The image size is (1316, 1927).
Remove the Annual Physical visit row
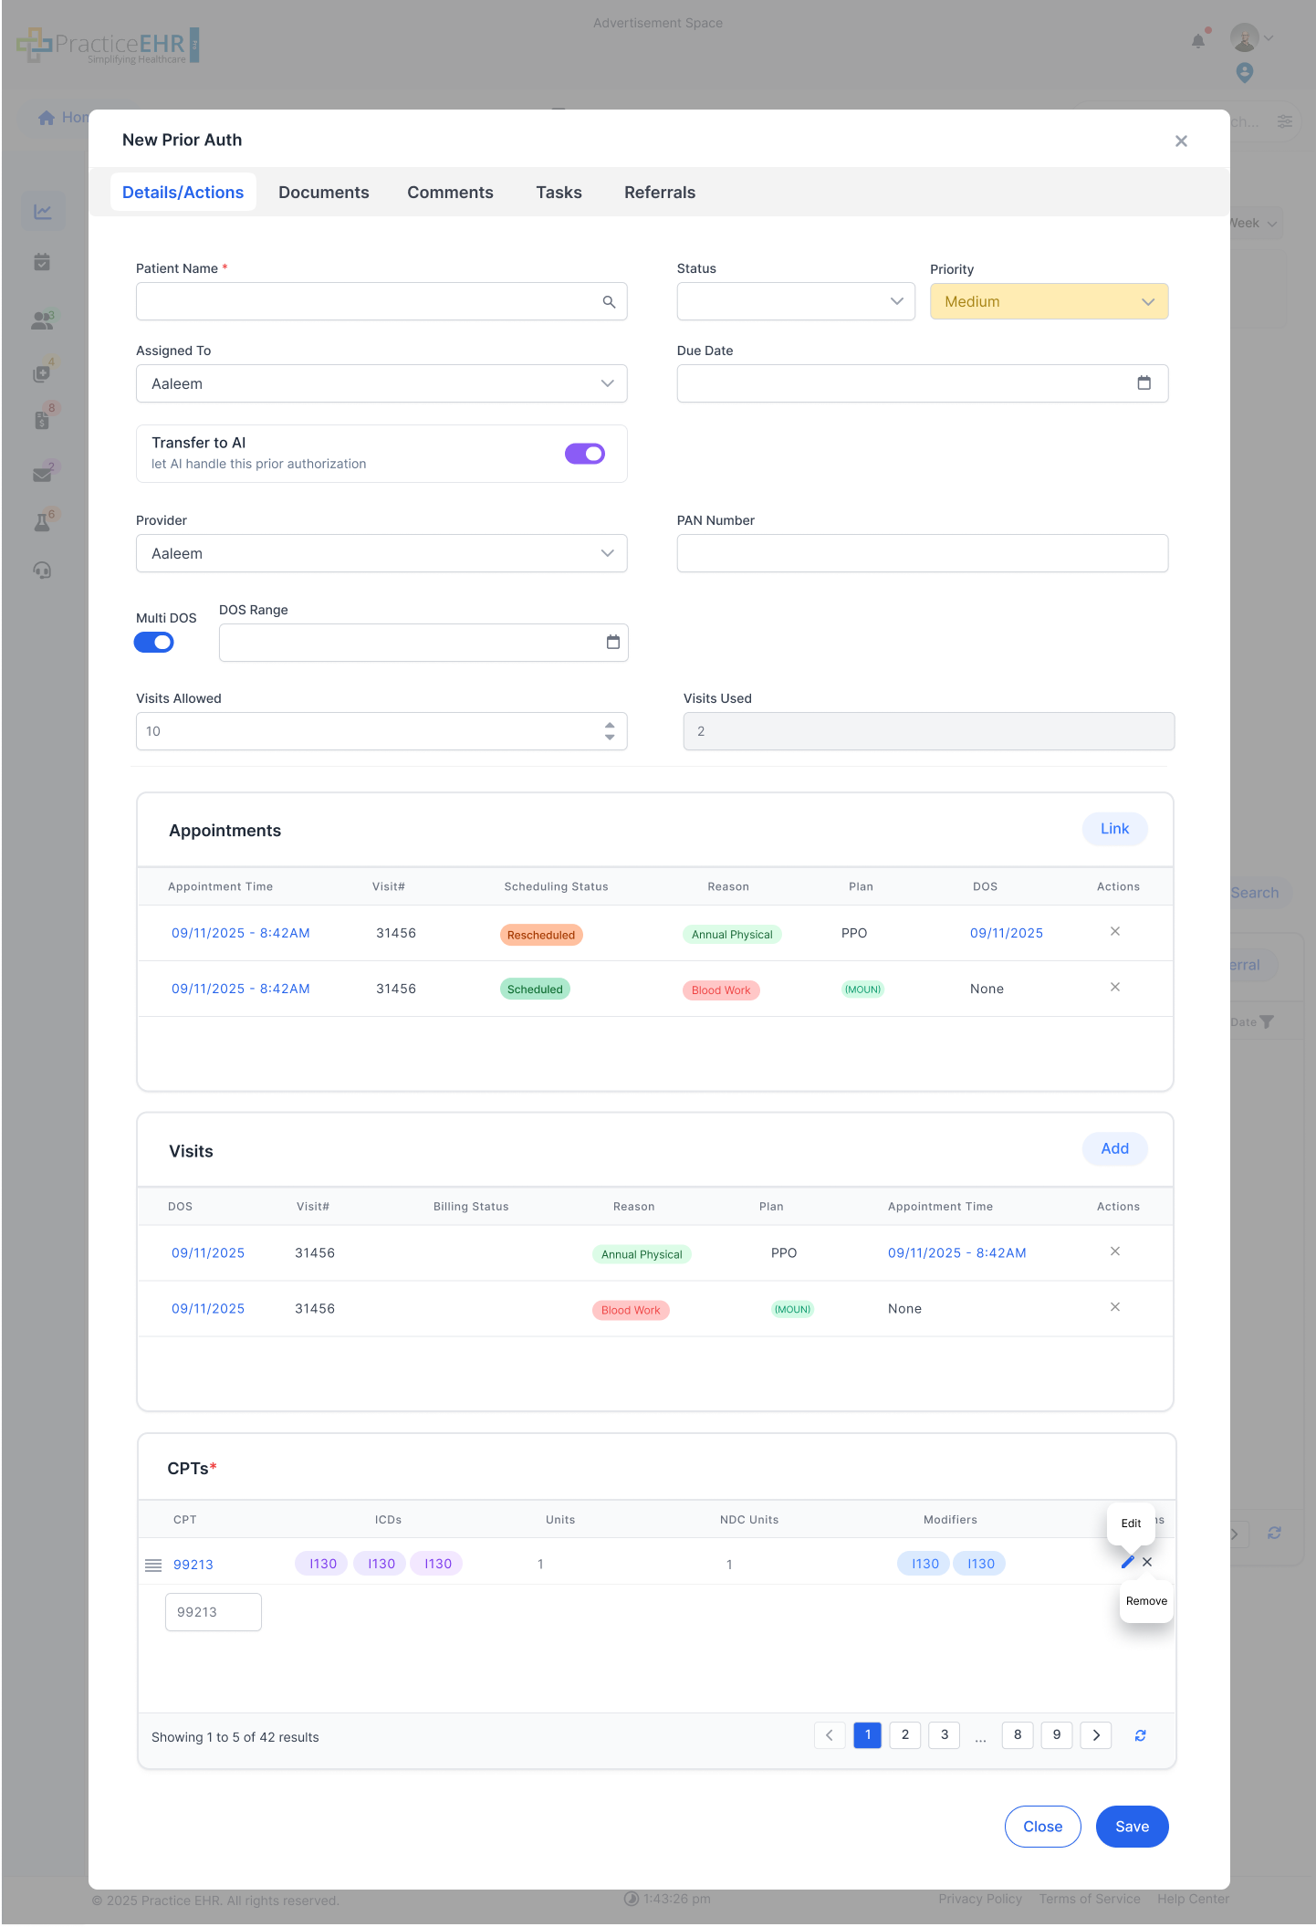click(x=1115, y=1252)
